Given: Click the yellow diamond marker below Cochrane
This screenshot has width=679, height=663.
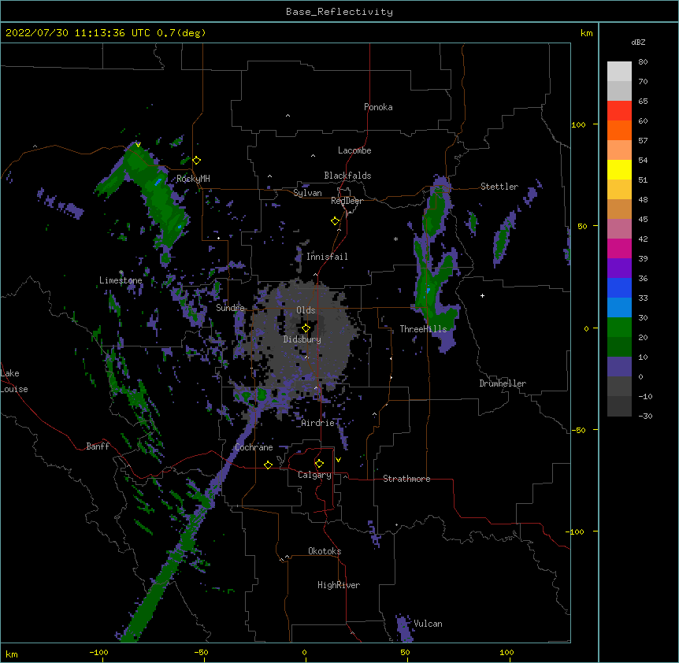Looking at the screenshot, I should (x=268, y=465).
